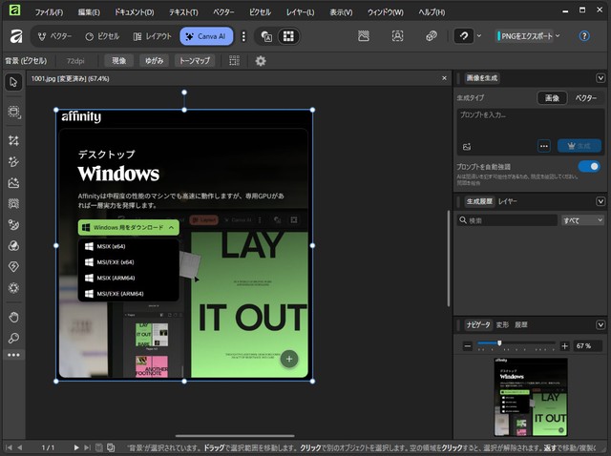
Task: Click the navigator zoom-in plus button
Action: pos(564,345)
